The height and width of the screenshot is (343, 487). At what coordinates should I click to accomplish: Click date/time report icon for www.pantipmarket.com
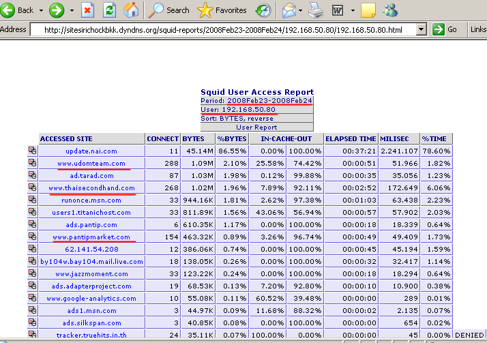click(x=33, y=237)
